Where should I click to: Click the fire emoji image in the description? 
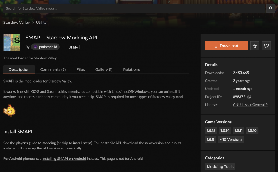pos(9,111)
